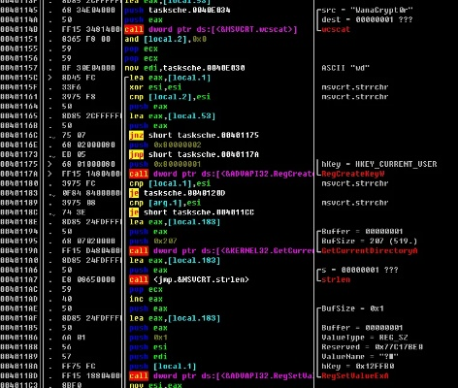Click hex bytes '68 02000080' in dump column

coord(88,145)
